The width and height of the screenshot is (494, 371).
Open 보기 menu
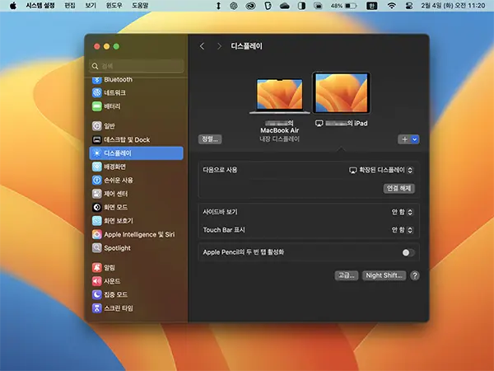click(x=91, y=6)
